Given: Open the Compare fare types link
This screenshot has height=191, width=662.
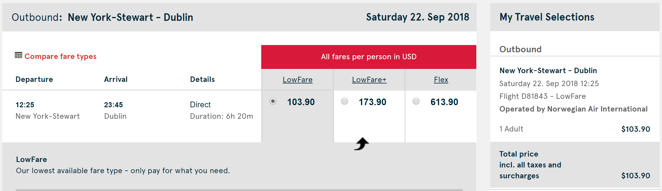Looking at the screenshot, I should 60,57.
